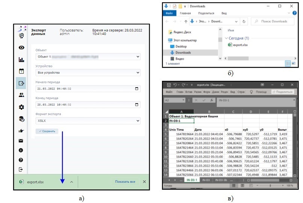The width and height of the screenshot is (303, 203).
Task: Click the Начало периода date field
Action: pos(88,89)
